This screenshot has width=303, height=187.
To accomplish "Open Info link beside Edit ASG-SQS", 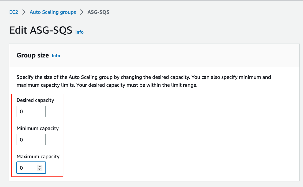I will point(79,32).
